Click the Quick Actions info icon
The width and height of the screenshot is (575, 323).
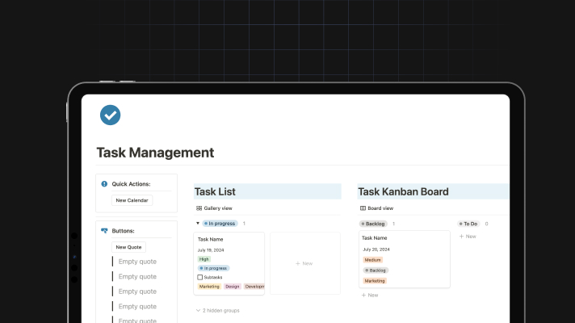click(x=104, y=184)
